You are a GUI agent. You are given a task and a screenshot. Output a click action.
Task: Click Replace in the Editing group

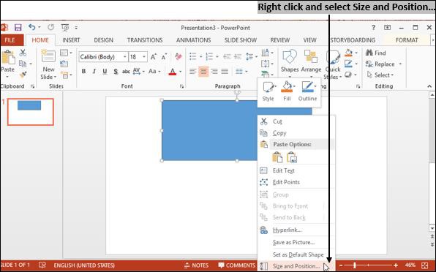(x=381, y=64)
